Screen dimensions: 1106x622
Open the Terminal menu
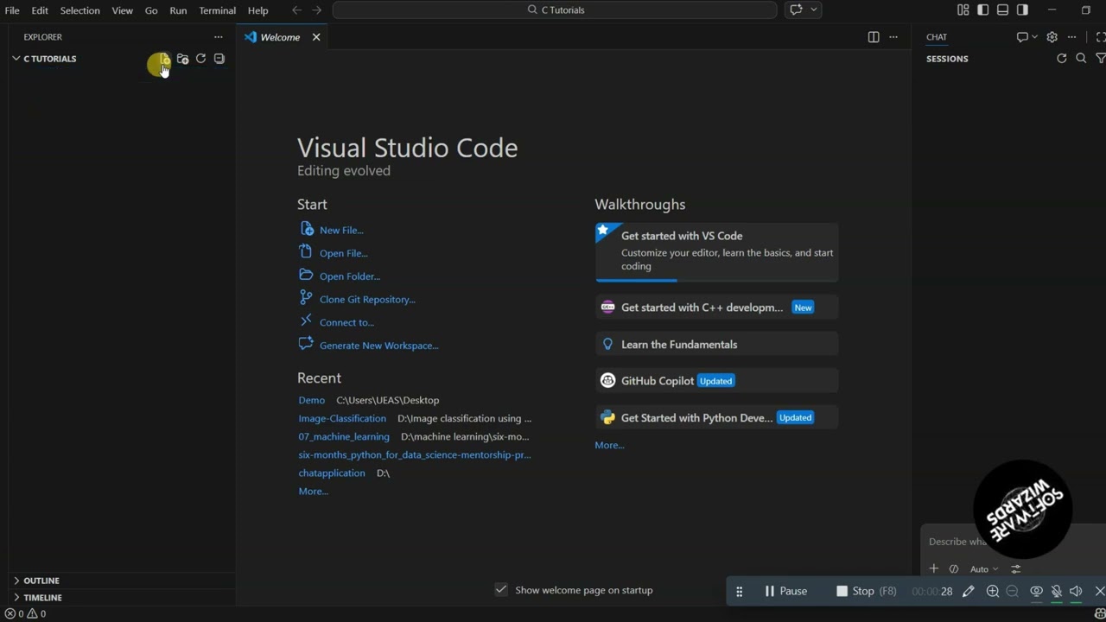(x=217, y=10)
